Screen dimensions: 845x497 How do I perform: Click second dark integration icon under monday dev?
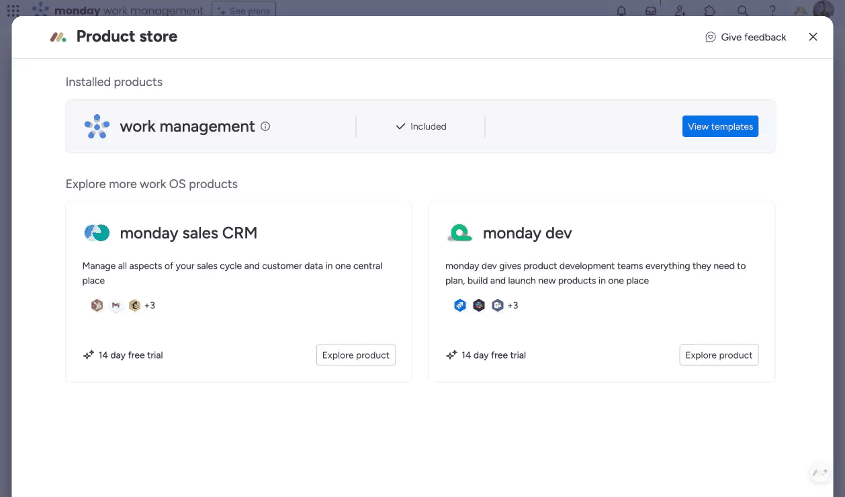[479, 306]
